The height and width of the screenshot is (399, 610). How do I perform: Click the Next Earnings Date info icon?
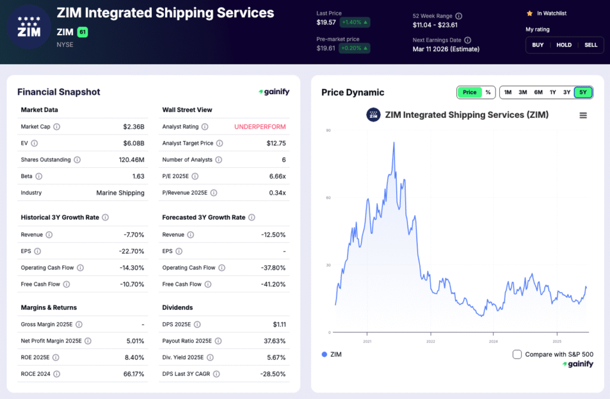468,40
